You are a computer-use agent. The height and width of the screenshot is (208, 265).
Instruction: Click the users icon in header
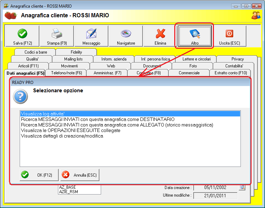[x=256, y=15]
